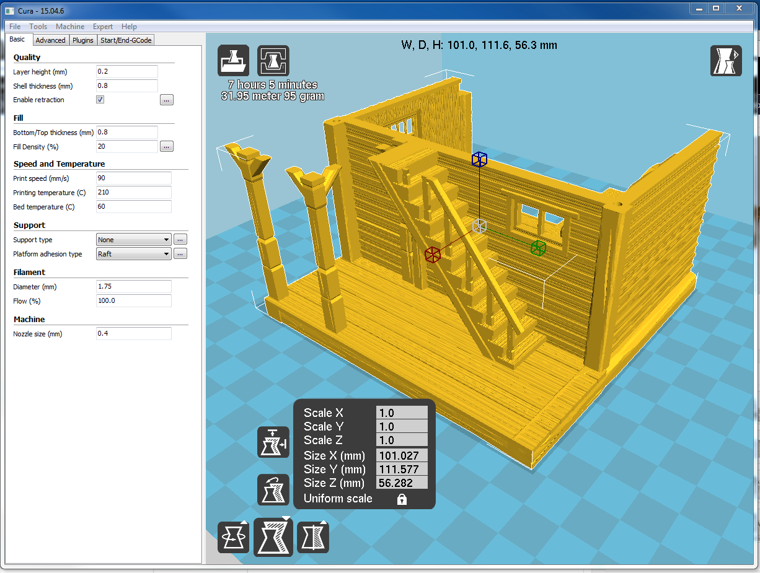Select the Rotate tool icon
This screenshot has width=760, height=573.
click(x=234, y=537)
